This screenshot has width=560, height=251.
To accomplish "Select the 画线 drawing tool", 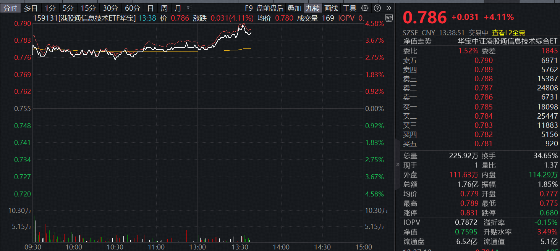I will 331,8.
